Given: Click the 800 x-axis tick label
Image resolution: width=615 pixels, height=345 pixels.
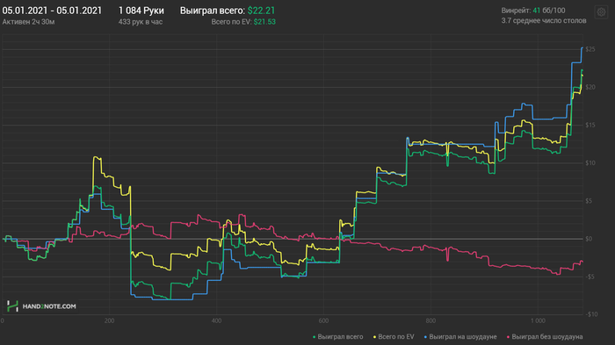Looking at the screenshot, I should click(430, 320).
